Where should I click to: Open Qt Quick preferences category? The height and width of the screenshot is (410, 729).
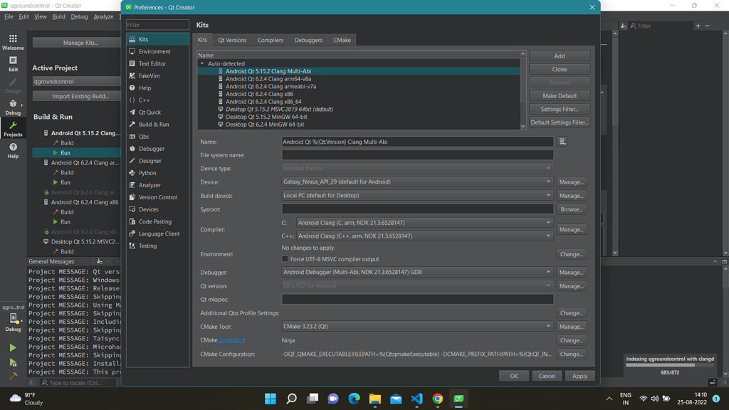157,112
